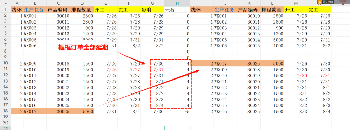Screen dimensions: 350x130
Task: Click the 线体 header in cell A1
Action: pyautogui.click(x=17, y=10)
